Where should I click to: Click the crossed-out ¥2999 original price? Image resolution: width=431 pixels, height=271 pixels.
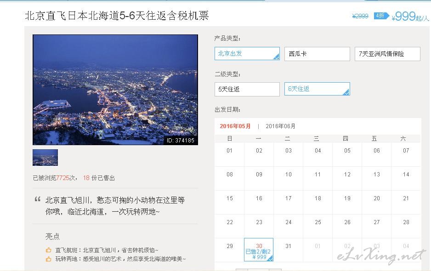(360, 16)
